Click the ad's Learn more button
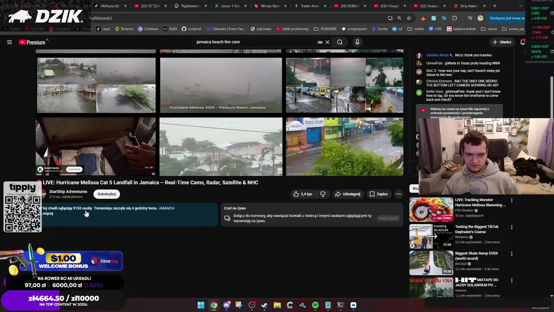Screen dimensions: 554x312 (74, 169)
